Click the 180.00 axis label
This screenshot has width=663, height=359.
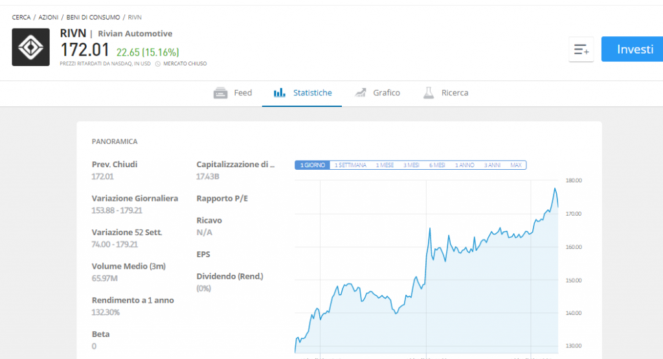coord(574,180)
